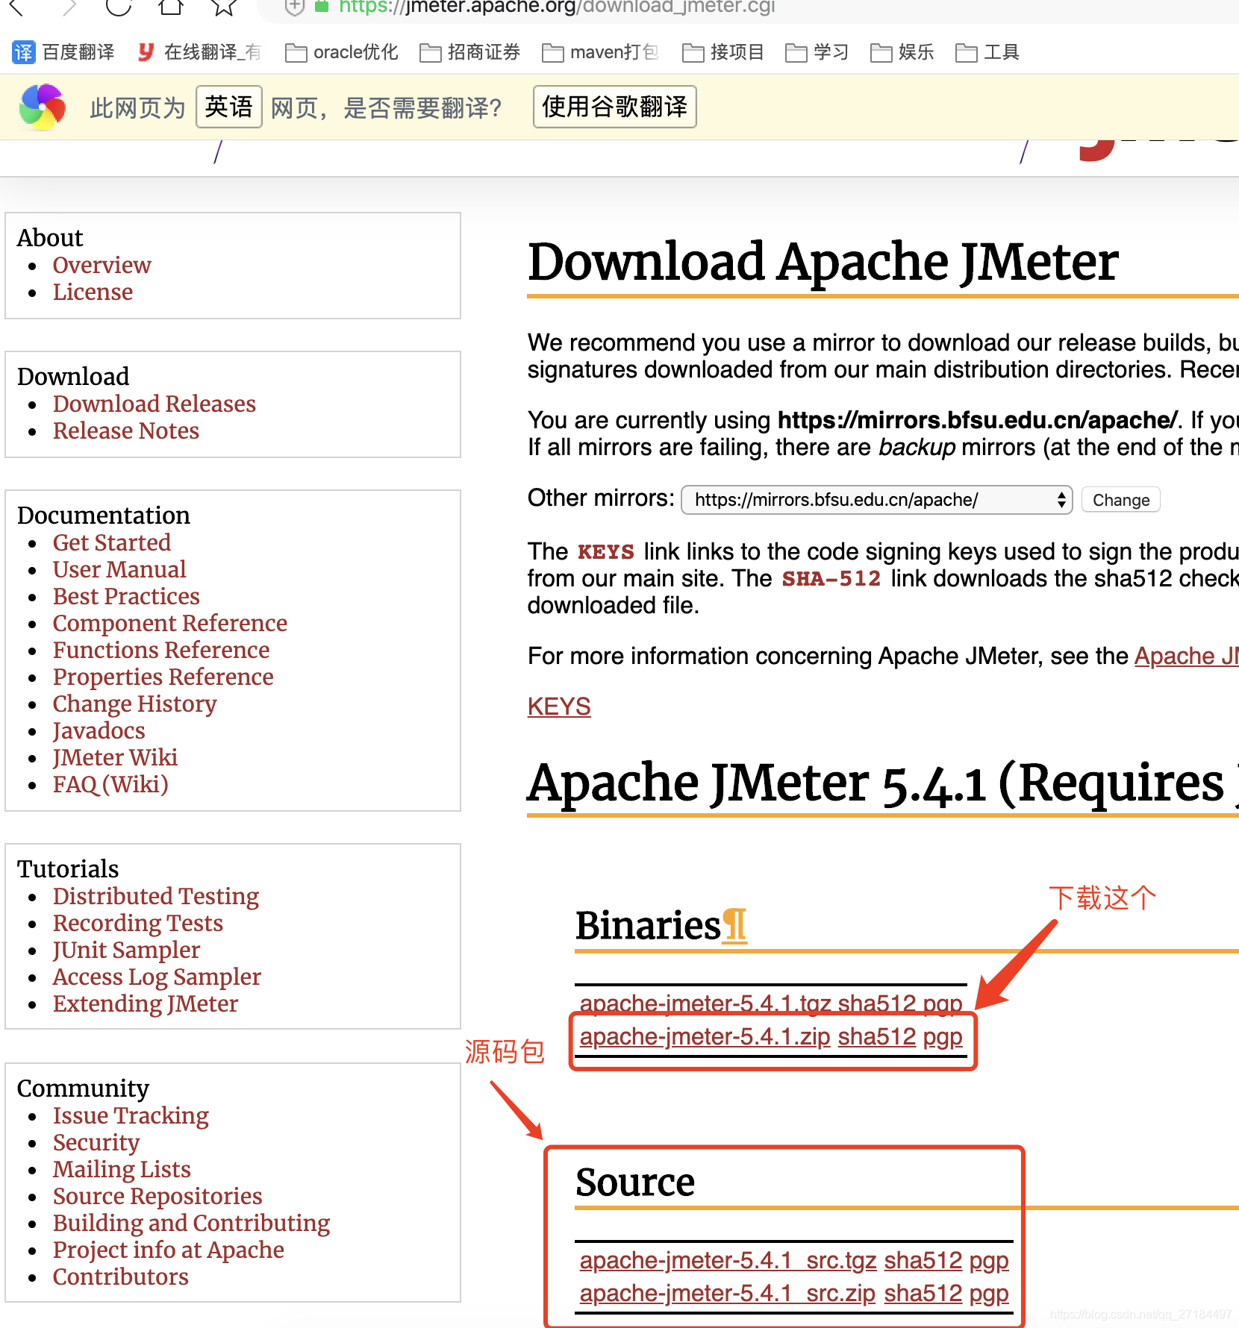This screenshot has height=1328, width=1239.
Task: Open Source Repositories link
Action: pos(158,1196)
